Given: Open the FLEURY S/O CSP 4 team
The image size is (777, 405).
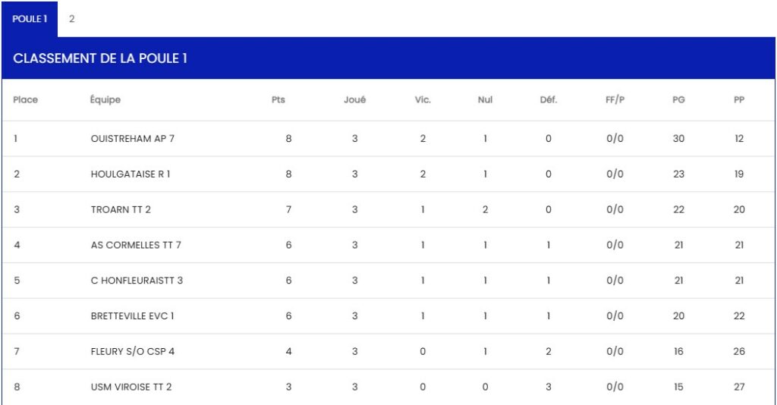Looking at the screenshot, I should click(x=132, y=351).
